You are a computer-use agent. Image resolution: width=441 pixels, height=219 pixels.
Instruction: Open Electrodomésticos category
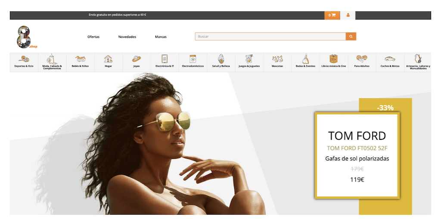click(x=193, y=62)
